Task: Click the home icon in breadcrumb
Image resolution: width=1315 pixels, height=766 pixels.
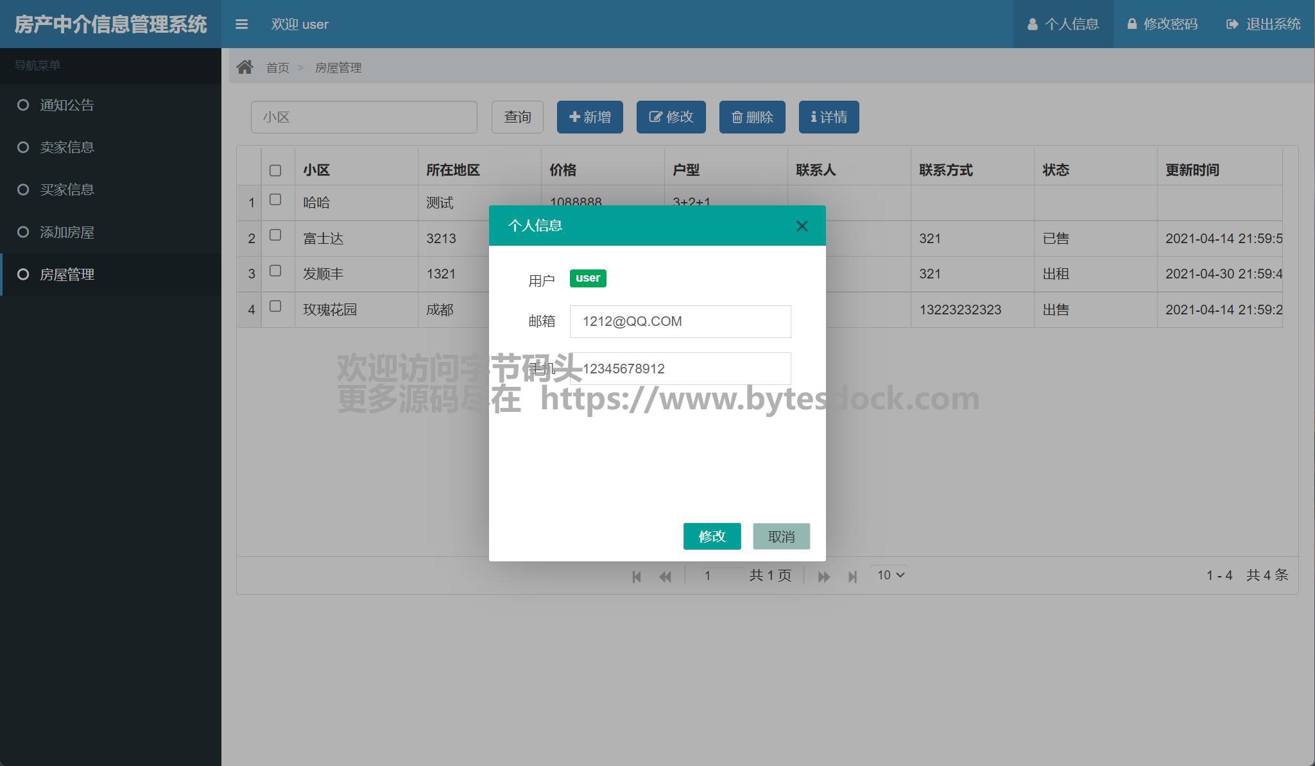Action: (245, 67)
